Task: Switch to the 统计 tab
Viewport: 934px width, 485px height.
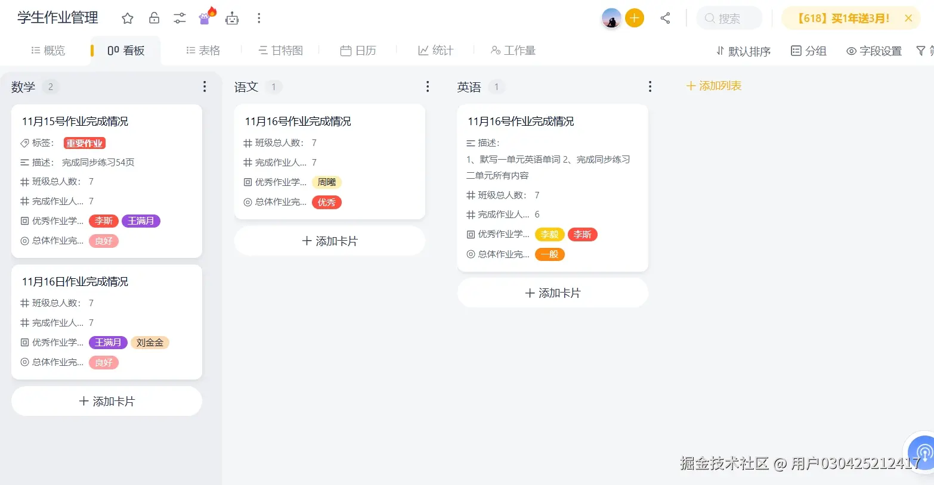Action: 435,50
